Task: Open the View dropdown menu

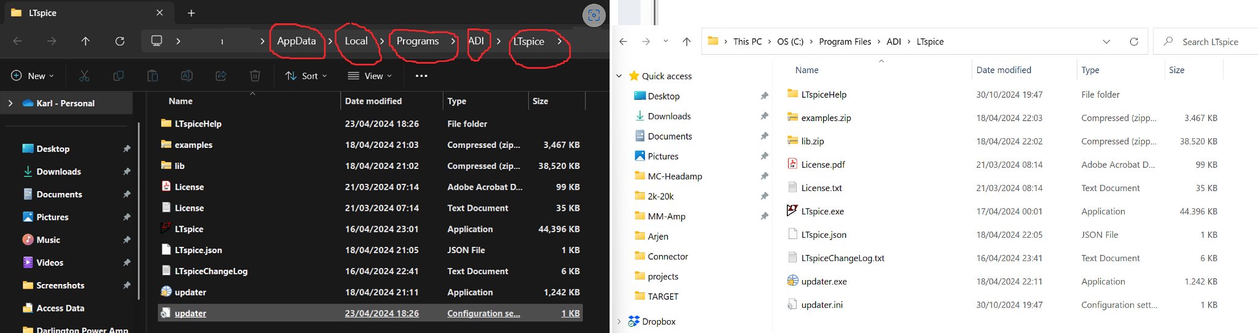Action: [x=370, y=76]
